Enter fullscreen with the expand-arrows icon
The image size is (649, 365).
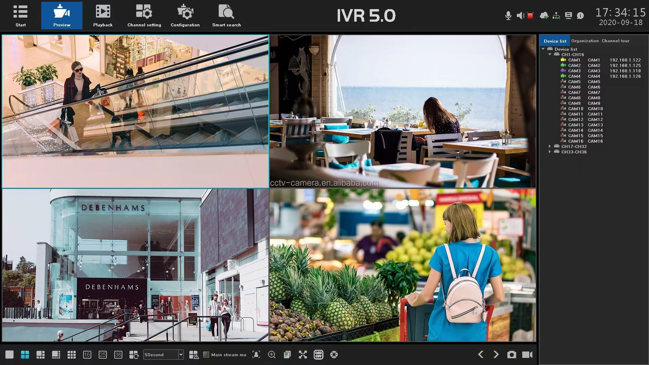pyautogui.click(x=303, y=355)
